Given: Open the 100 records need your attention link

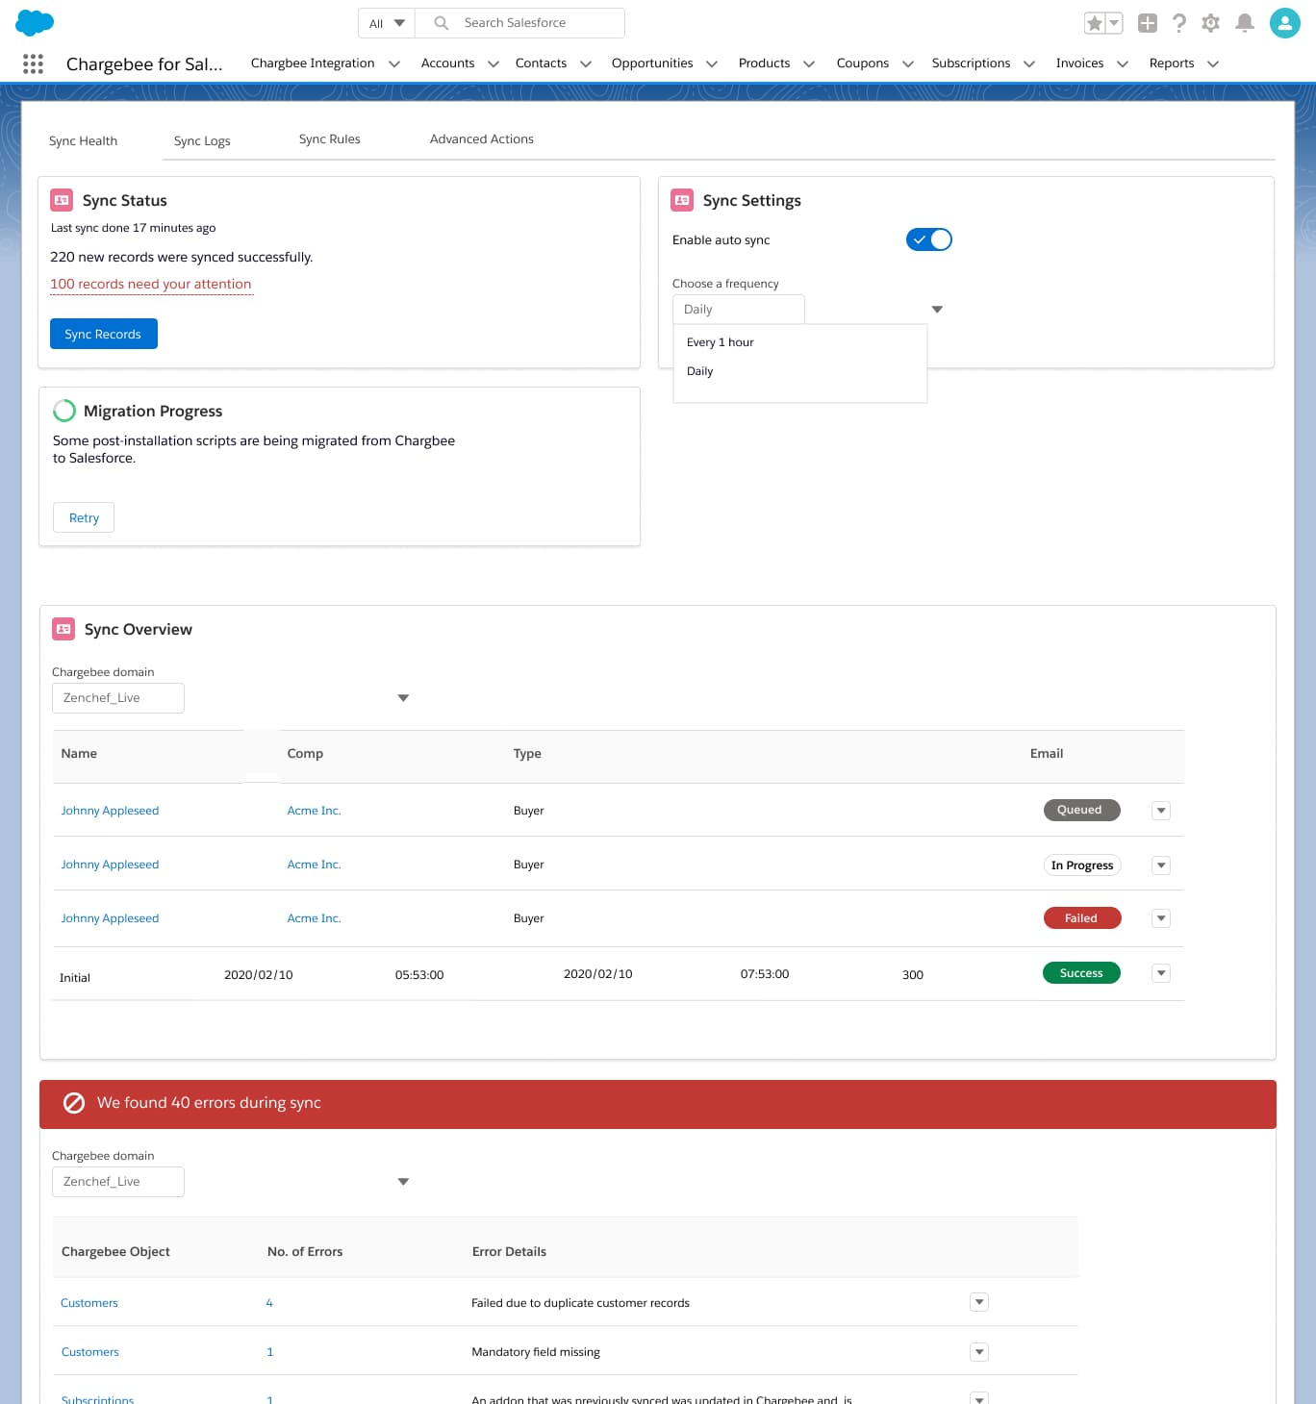Looking at the screenshot, I should click(150, 284).
